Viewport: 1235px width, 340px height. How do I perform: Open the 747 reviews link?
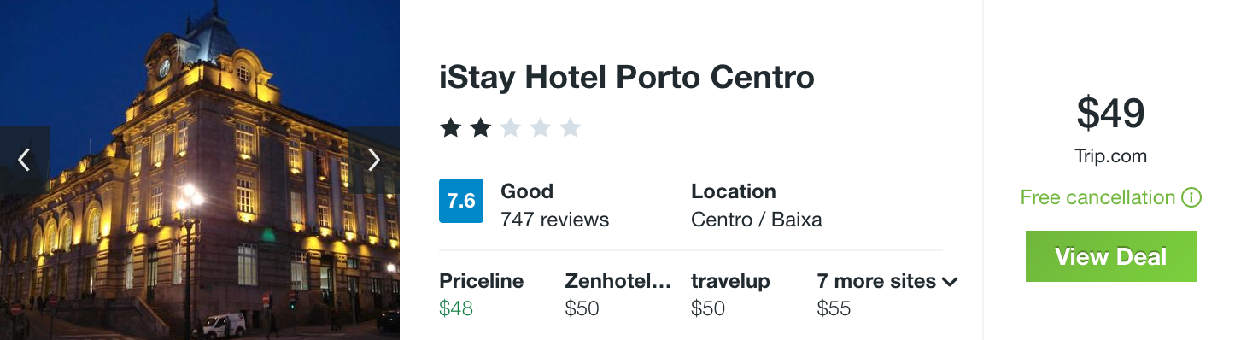(x=555, y=220)
